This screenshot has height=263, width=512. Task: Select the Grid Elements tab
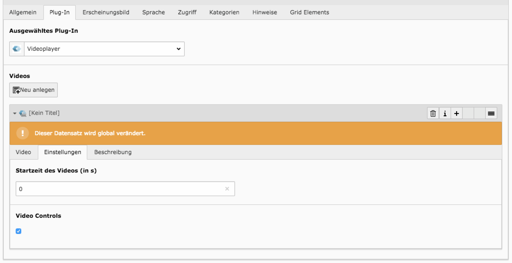click(309, 12)
